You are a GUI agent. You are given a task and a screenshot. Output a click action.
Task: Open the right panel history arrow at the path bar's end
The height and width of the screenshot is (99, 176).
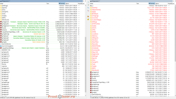coord(175,1)
